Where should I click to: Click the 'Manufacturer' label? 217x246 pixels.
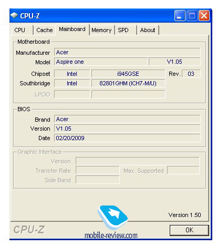(33, 53)
